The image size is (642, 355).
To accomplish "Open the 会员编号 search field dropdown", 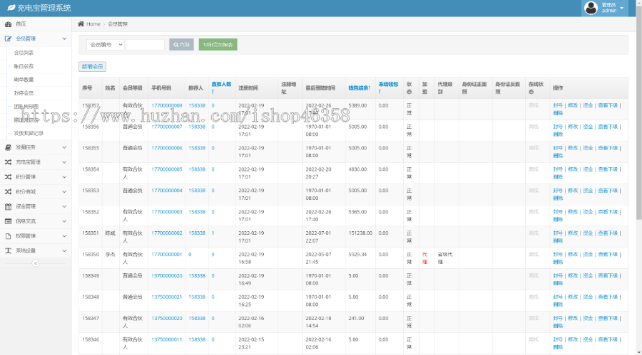I will point(106,45).
